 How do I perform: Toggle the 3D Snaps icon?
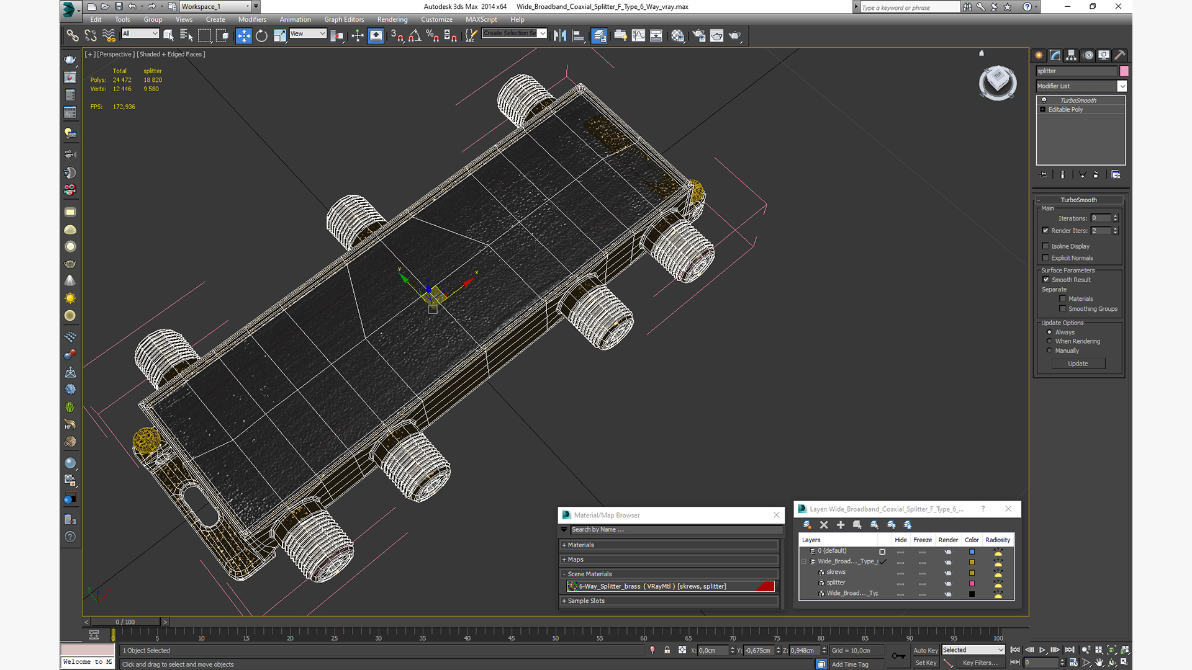pos(397,35)
